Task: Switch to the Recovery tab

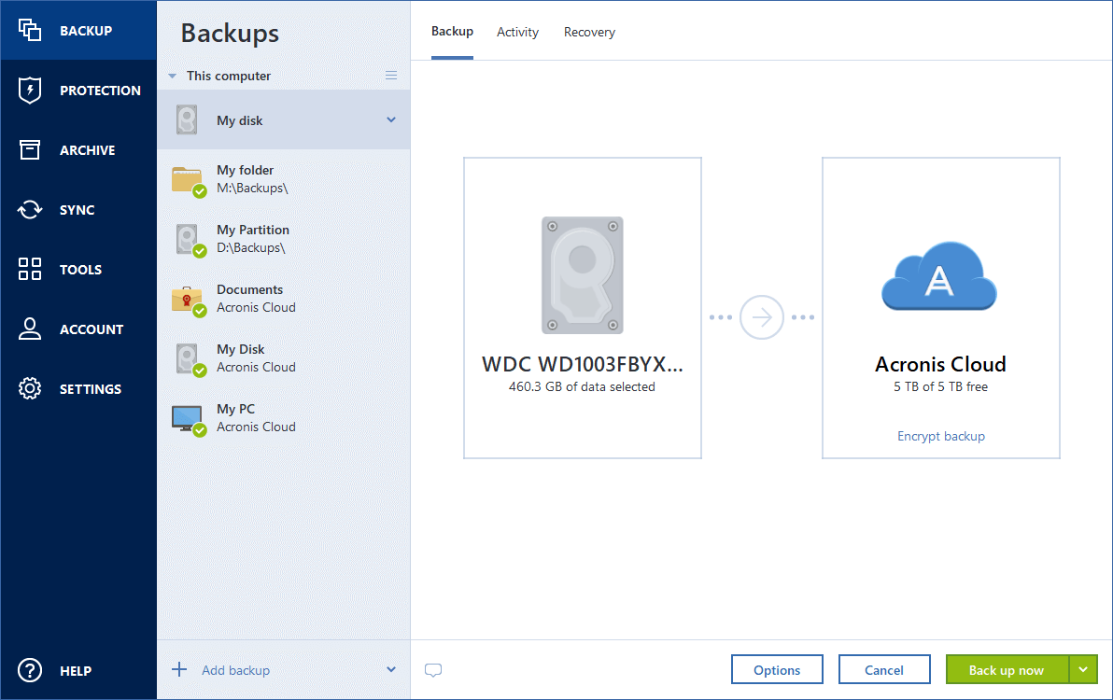Action: tap(589, 31)
